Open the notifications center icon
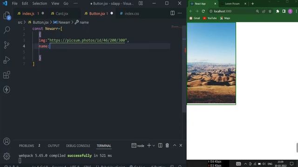 tap(292, 164)
